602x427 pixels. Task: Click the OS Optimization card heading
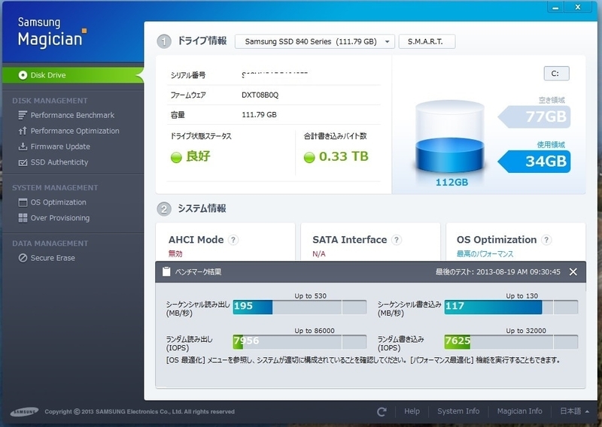pyautogui.click(x=497, y=240)
